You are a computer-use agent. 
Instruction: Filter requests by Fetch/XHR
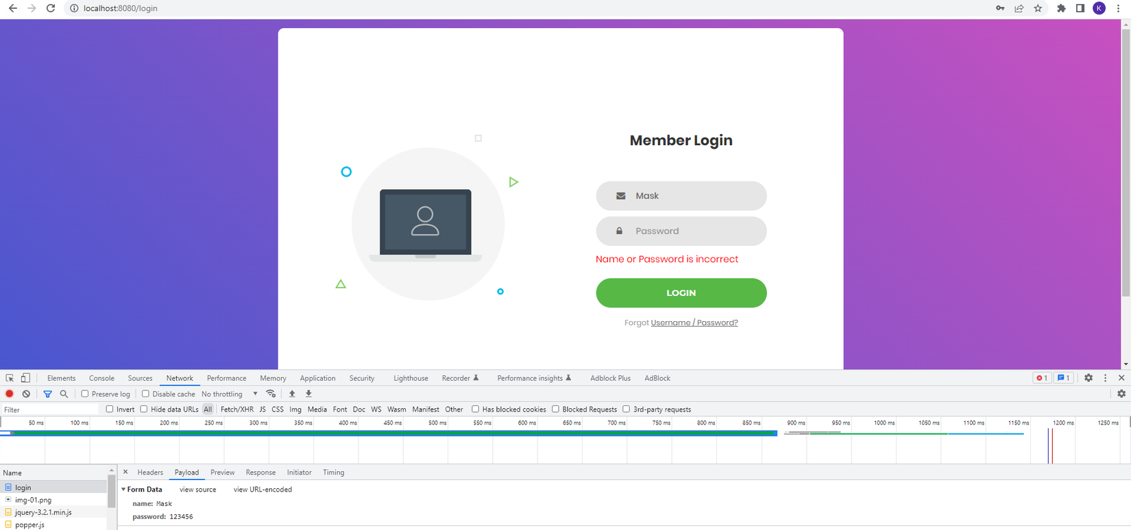click(237, 409)
